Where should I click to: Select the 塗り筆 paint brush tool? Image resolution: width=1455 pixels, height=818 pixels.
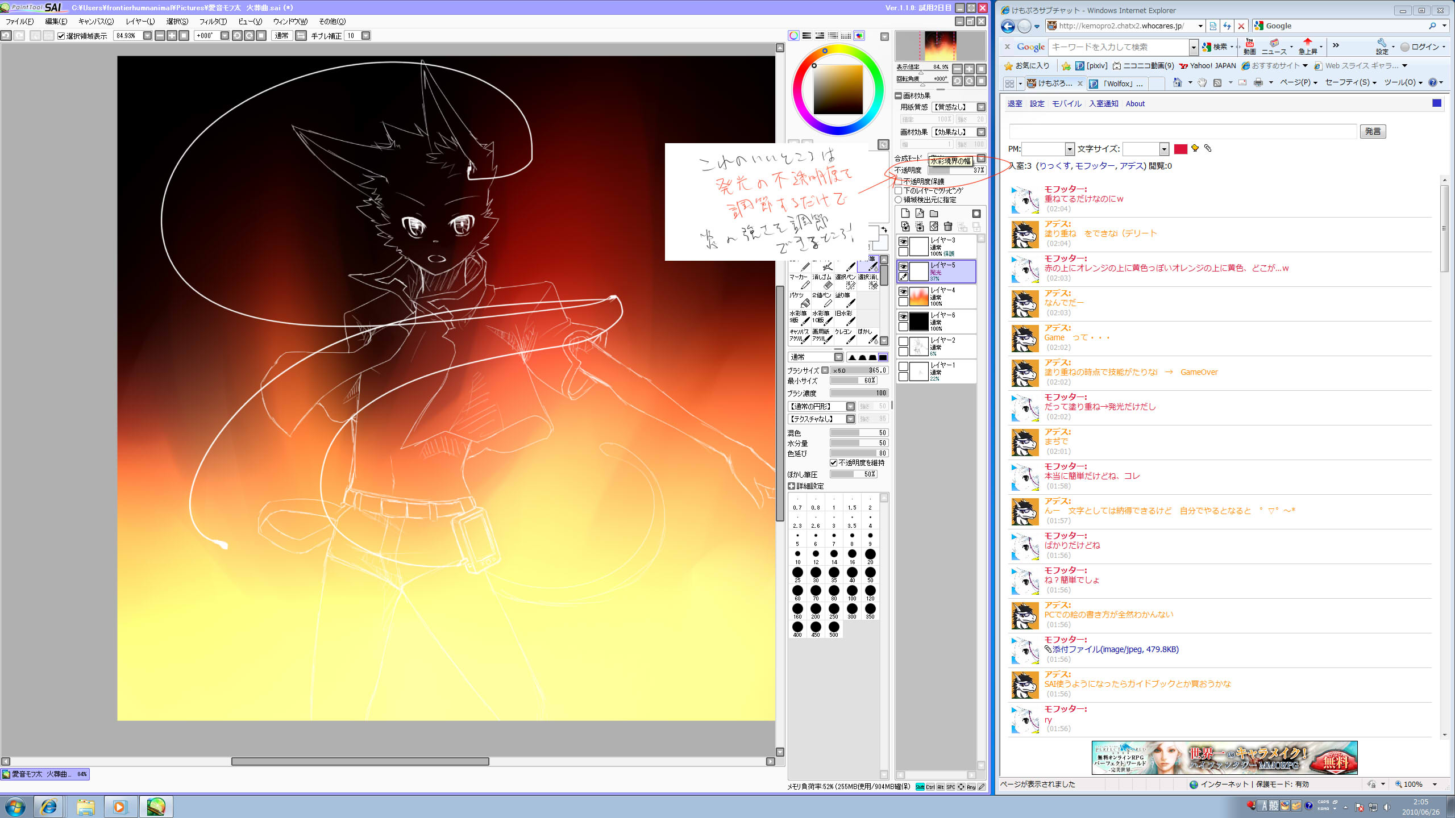(x=845, y=299)
